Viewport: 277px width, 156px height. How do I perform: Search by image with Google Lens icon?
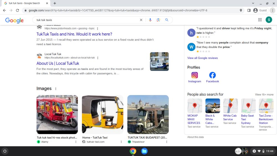pos(158,20)
